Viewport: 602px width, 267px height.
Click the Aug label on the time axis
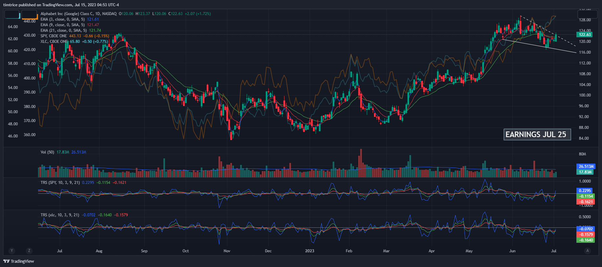click(x=99, y=251)
